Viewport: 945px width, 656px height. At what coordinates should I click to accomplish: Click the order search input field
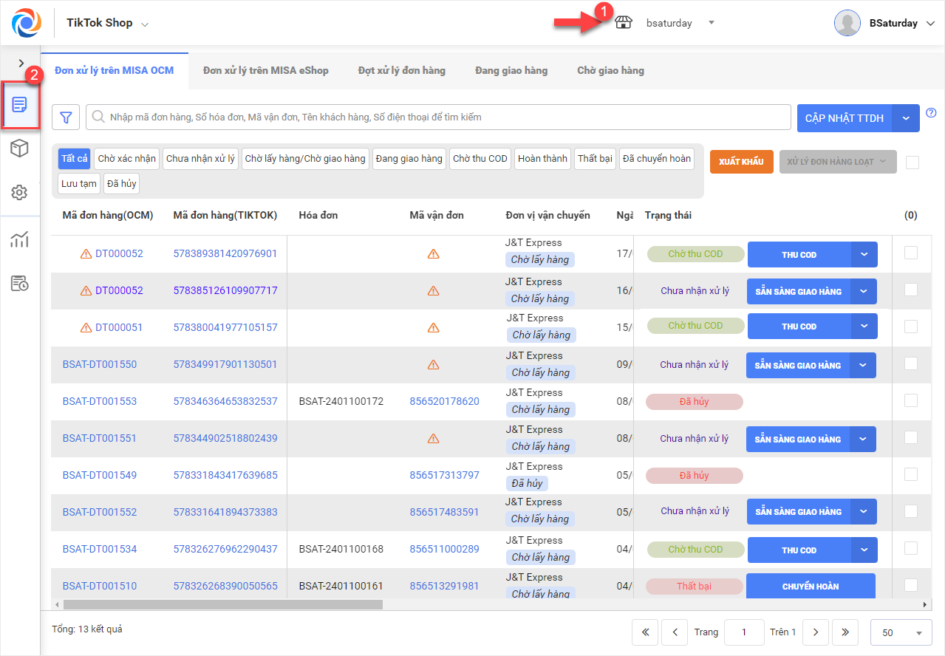point(443,117)
